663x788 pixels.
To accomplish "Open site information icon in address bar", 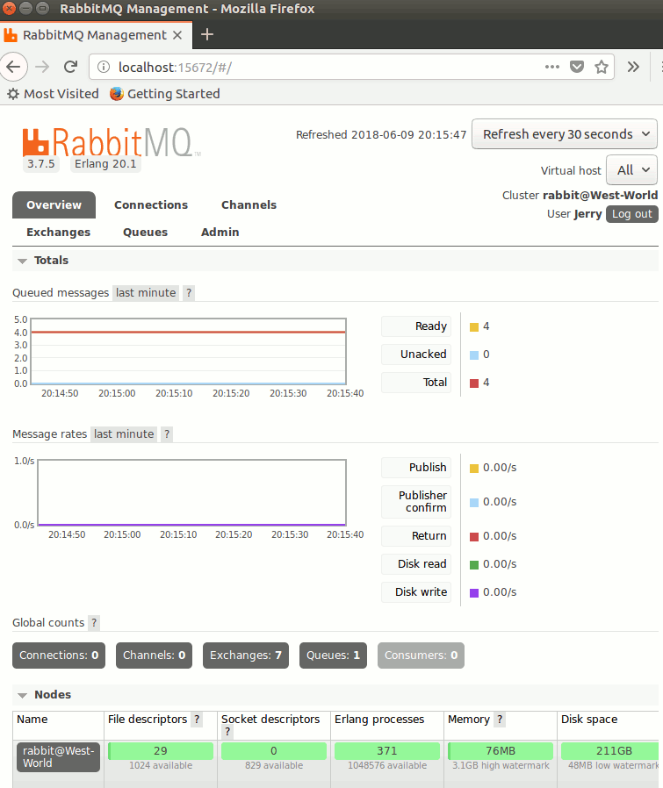I will pos(103,67).
